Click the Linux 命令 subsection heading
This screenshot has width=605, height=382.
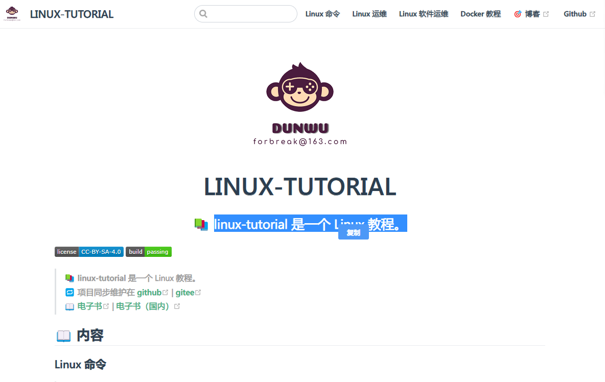80,364
